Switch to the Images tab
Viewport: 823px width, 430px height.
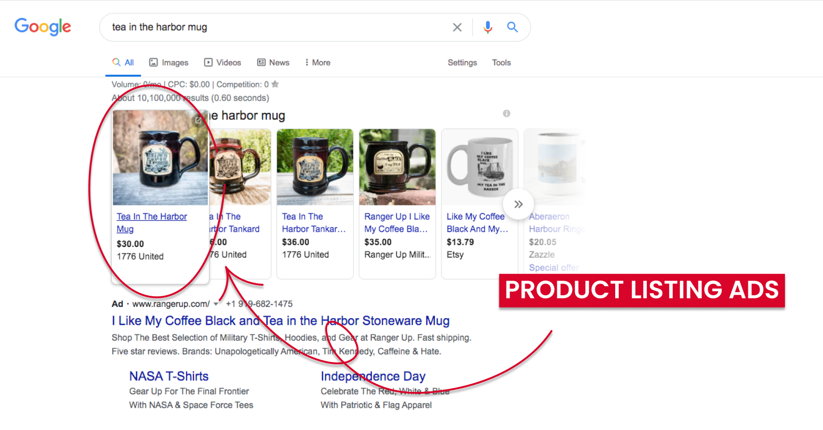point(169,62)
